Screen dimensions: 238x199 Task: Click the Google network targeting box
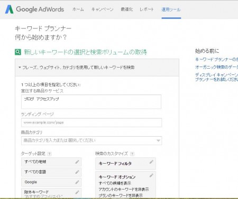tap(51, 182)
